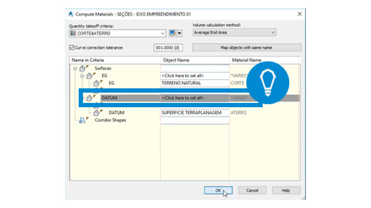Click the Help button
This screenshot has width=371, height=208.
coord(286,190)
